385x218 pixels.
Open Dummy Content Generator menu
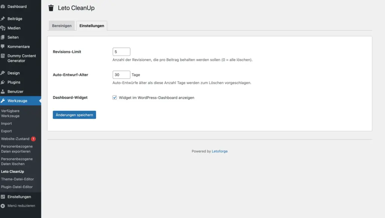click(21, 58)
